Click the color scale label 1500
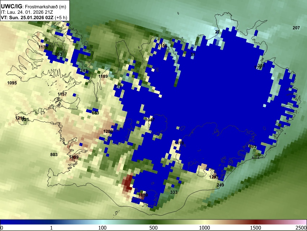 [x=256, y=228]
